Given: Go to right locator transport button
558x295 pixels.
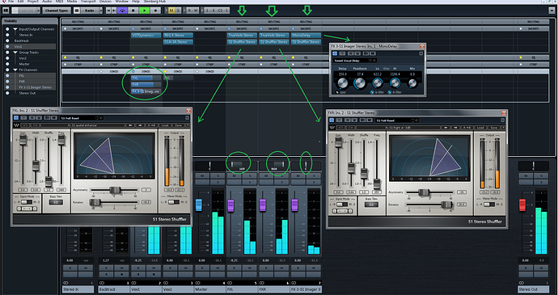Looking at the screenshot, I should tap(114, 11).
